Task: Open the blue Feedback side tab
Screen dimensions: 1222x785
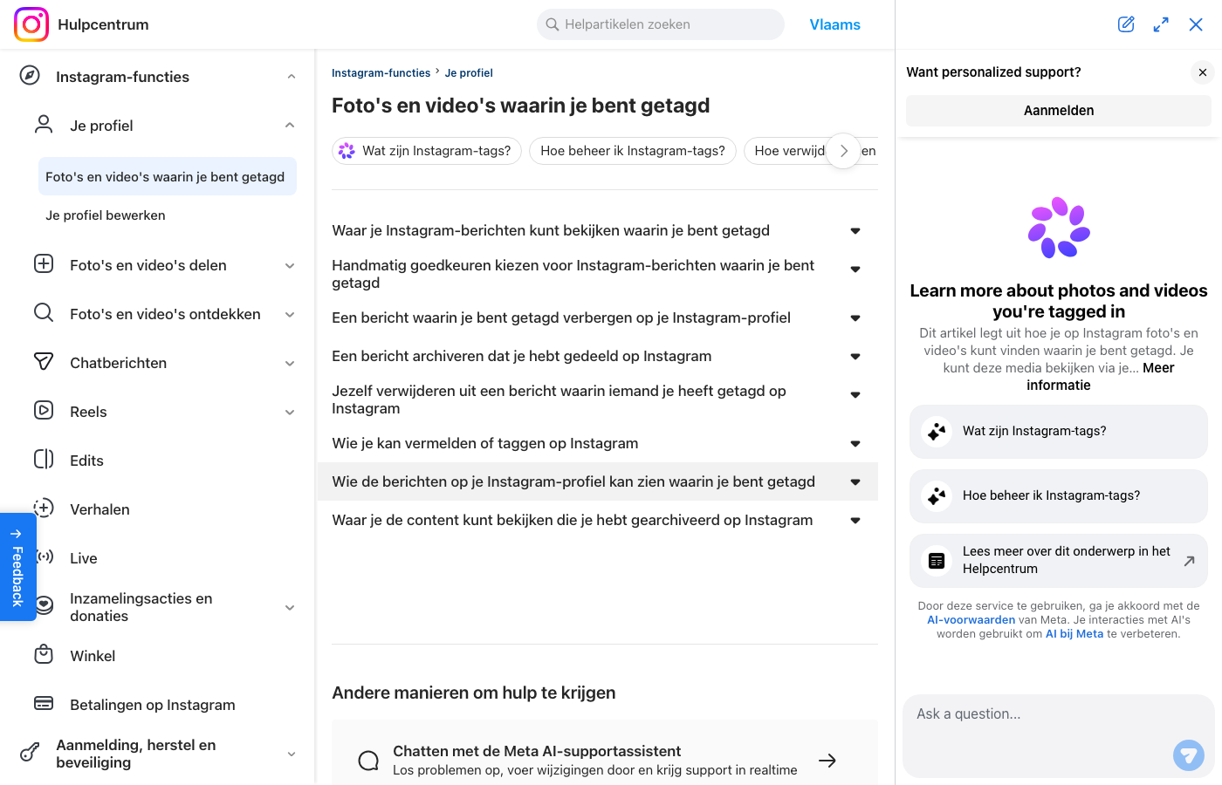Action: (x=17, y=567)
